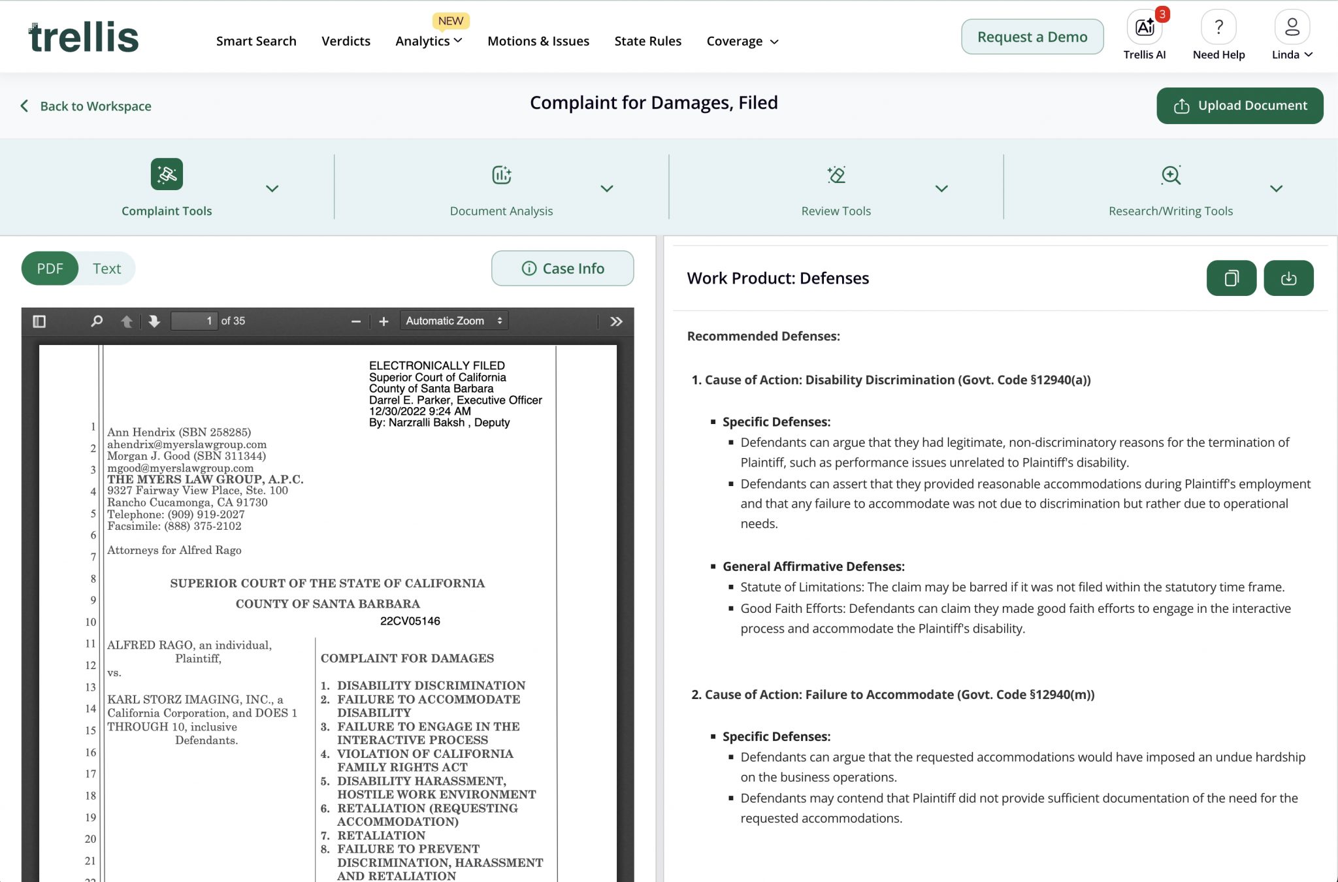Open the Analytics dropdown menu
Viewport: 1338px width, 882px height.
pos(429,41)
